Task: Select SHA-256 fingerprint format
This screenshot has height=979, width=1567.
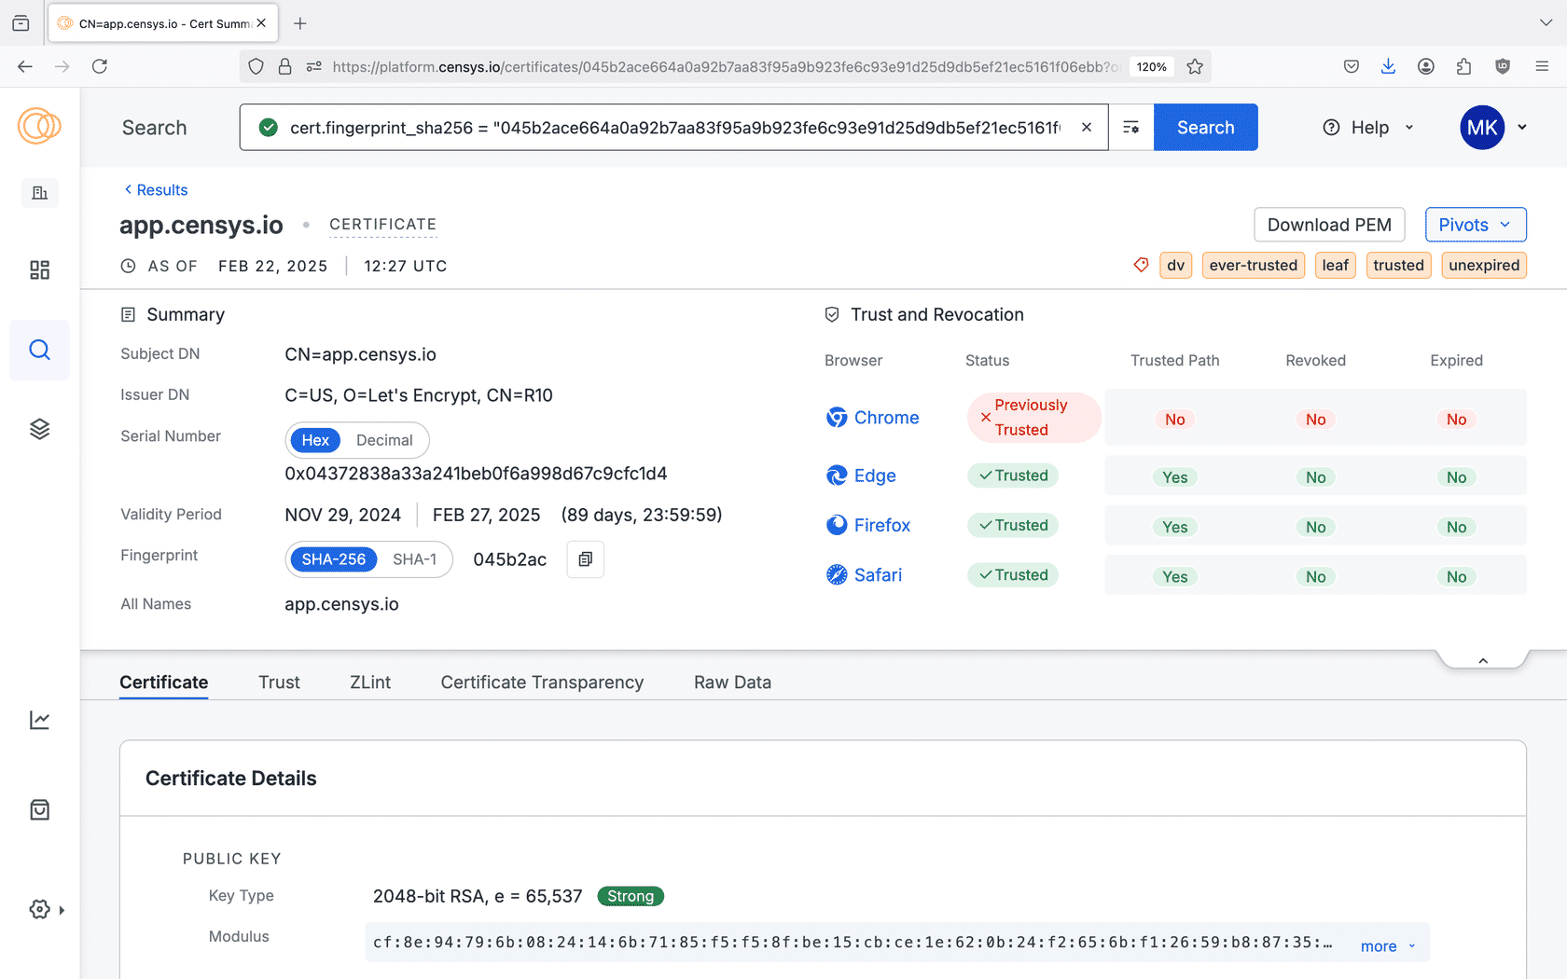Action: [333, 559]
